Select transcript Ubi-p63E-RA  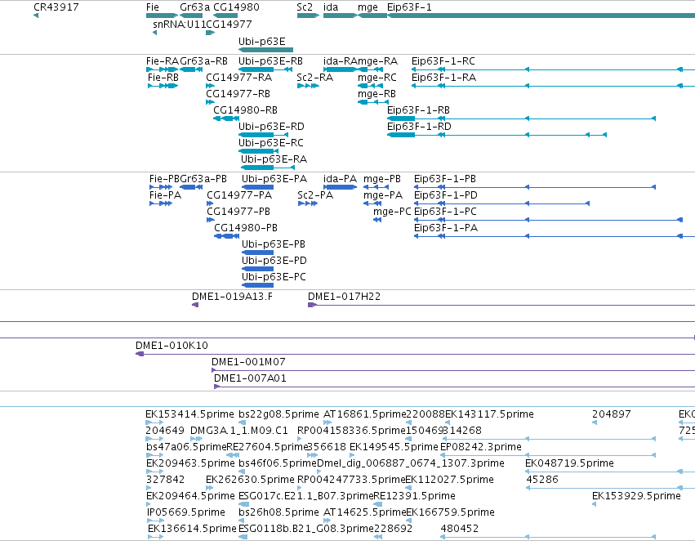point(274,159)
